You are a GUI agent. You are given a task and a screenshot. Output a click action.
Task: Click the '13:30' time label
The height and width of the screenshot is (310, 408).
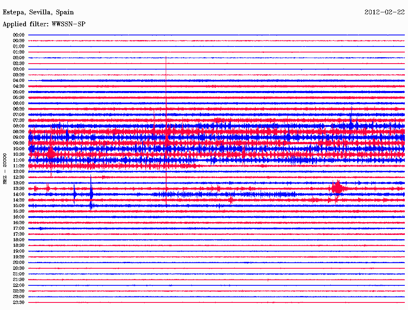coord(18,188)
